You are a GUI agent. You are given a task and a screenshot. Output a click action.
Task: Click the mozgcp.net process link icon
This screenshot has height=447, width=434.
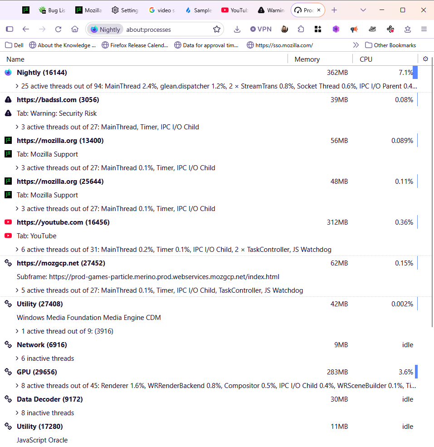point(8,263)
